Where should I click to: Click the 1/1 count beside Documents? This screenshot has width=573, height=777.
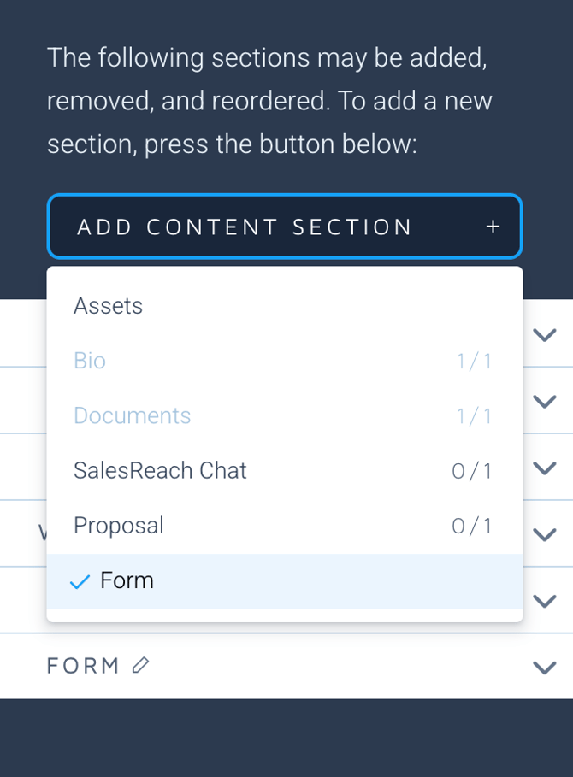coord(475,416)
